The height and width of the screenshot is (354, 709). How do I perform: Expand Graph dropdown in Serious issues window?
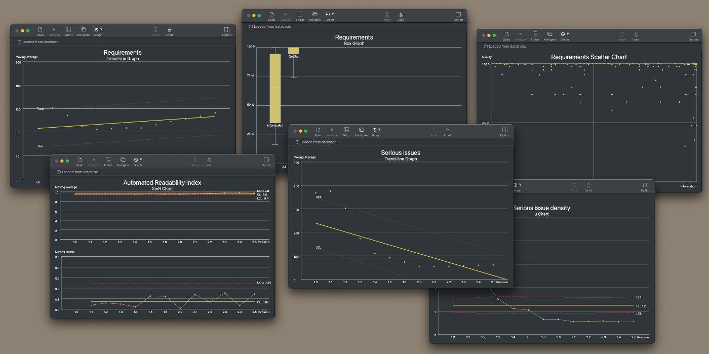[x=376, y=132]
